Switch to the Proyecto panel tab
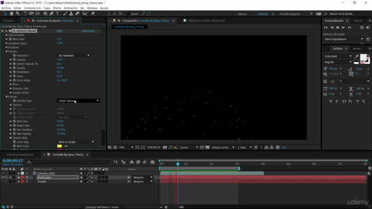 (x=9, y=21)
